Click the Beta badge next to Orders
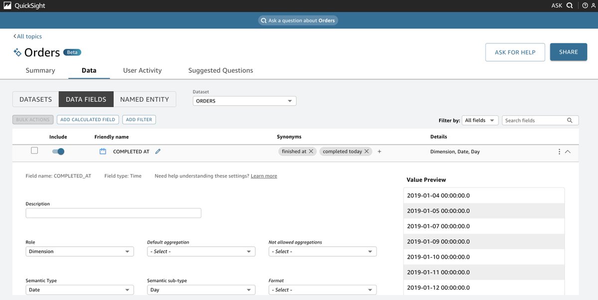The image size is (598, 300). coord(72,52)
